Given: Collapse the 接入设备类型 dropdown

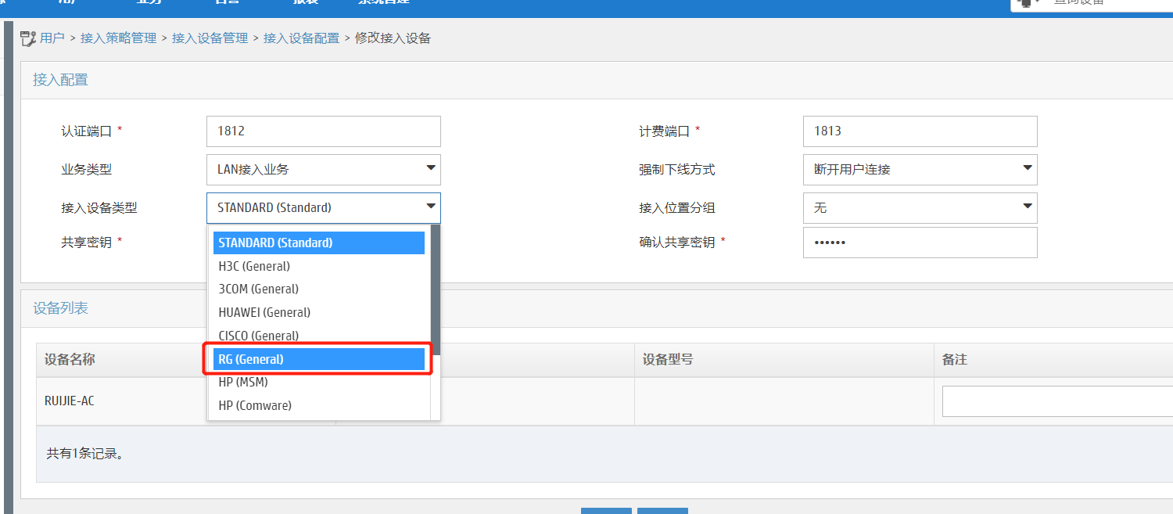Looking at the screenshot, I should tap(324, 208).
